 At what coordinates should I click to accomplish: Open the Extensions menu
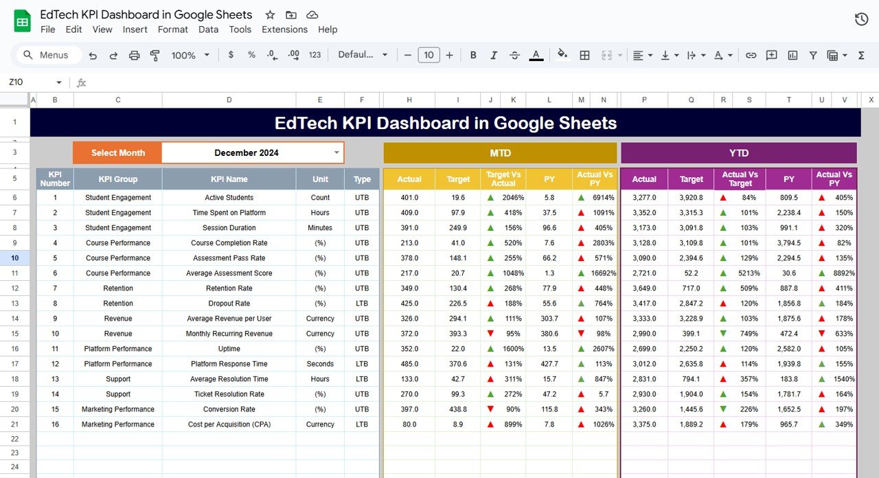pos(284,30)
